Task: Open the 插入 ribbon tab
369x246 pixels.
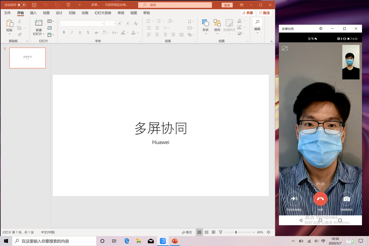Action: [33, 13]
